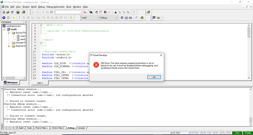Click the workspace tree horizontal scrollbar thumb
Viewport: 253px width, 135px height.
(10, 78)
